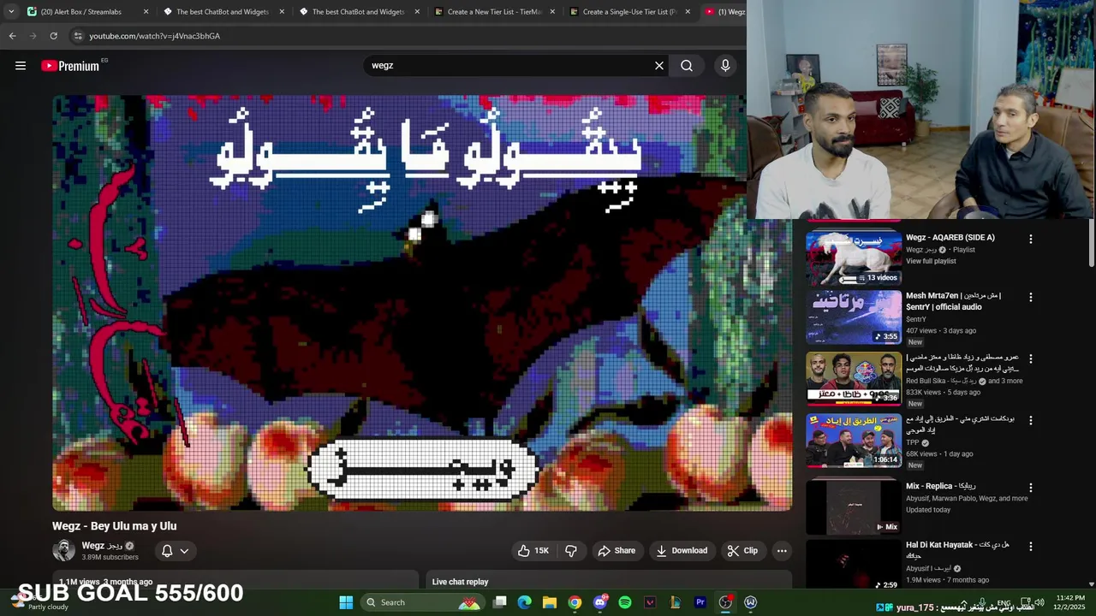The image size is (1096, 616).
Task: Click the video title Wegz - Bey Ulu ma y Ulu
Action: pos(115,526)
